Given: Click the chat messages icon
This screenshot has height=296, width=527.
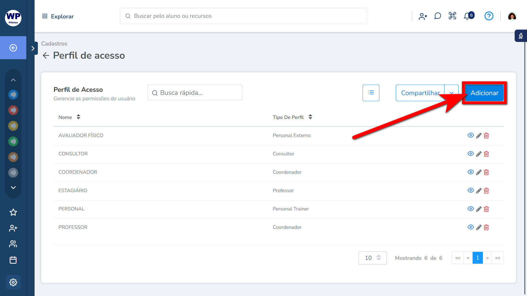Looking at the screenshot, I should pos(438,16).
